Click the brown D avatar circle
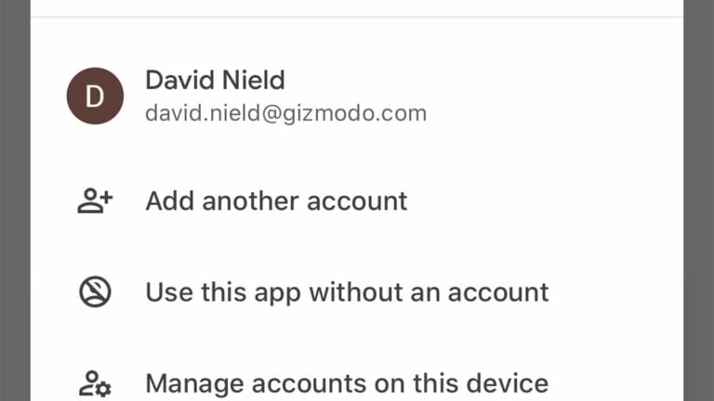The width and height of the screenshot is (714, 401). pyautogui.click(x=95, y=96)
